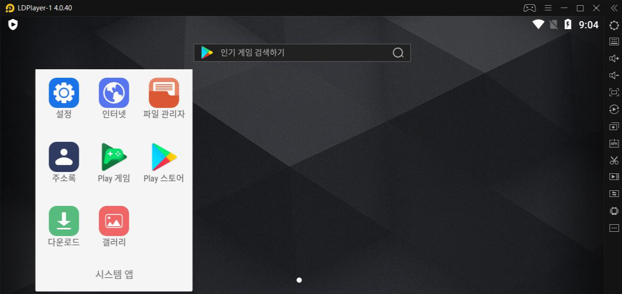622x294 pixels.
Task: Open the video recorder sidebar icon
Action: point(614,177)
